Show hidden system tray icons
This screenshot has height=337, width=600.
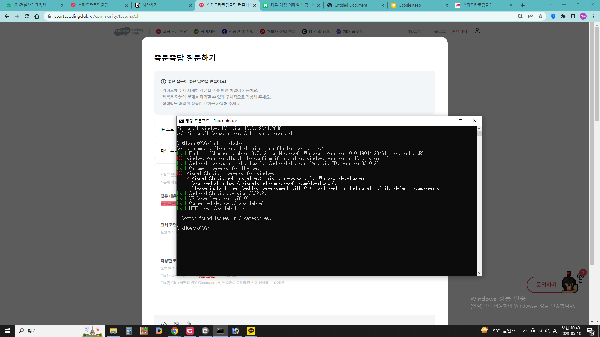tap(525, 331)
